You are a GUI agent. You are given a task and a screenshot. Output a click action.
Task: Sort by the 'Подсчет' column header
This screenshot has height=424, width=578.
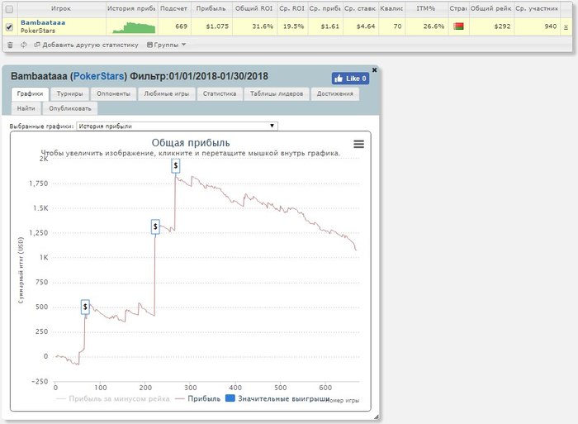(173, 8)
